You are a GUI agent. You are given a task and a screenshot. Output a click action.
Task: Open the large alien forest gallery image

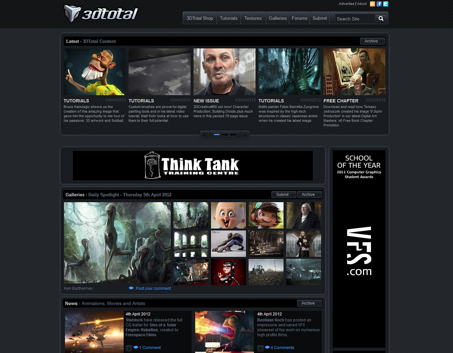coord(117,243)
